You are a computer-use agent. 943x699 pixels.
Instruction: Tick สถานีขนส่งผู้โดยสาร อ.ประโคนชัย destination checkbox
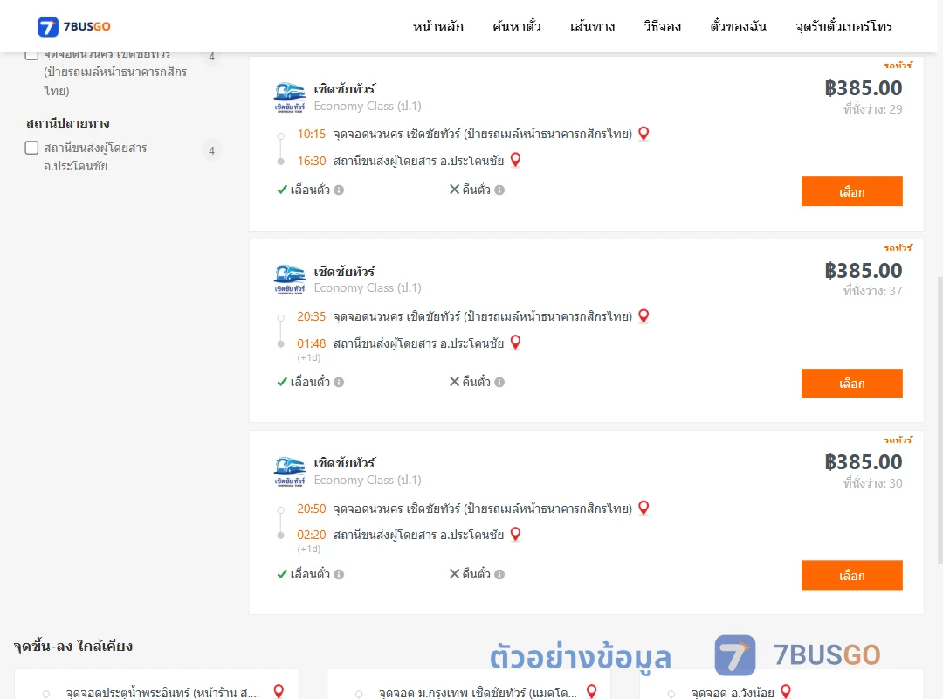tap(32, 148)
